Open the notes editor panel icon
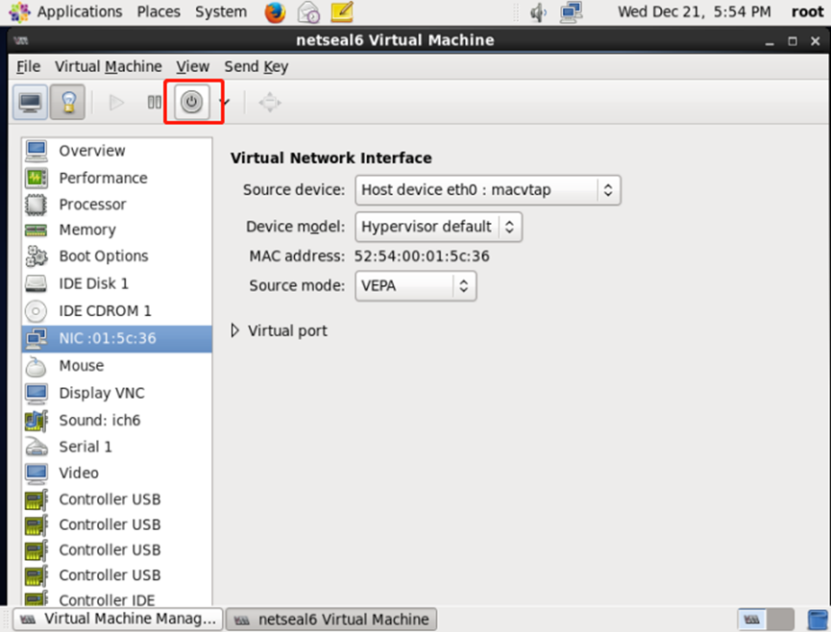The height and width of the screenshot is (632, 831). [342, 12]
